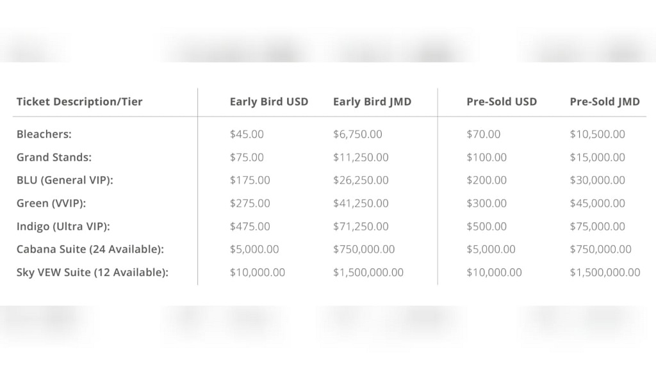Click Indigo $475.00 early bird price
The image size is (656, 368).
[250, 226]
